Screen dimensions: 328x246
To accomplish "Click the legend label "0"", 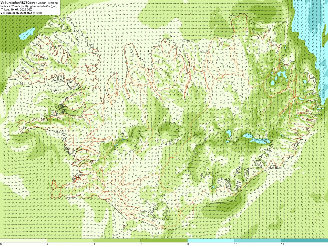I will pyautogui.click(x=1, y=244).
